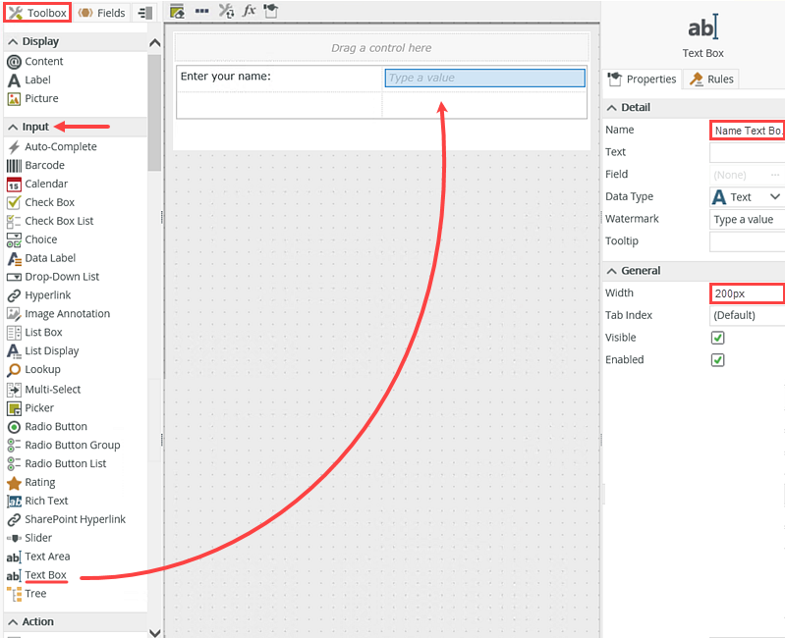The image size is (785, 638).
Task: Select the Image Annotation control
Action: (59, 313)
